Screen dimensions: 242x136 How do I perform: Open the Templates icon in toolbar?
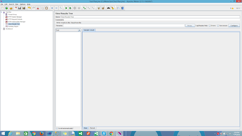[7, 8]
